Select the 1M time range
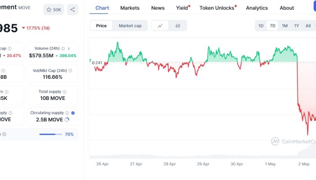Screen dimensions: 316x180 [285, 26]
